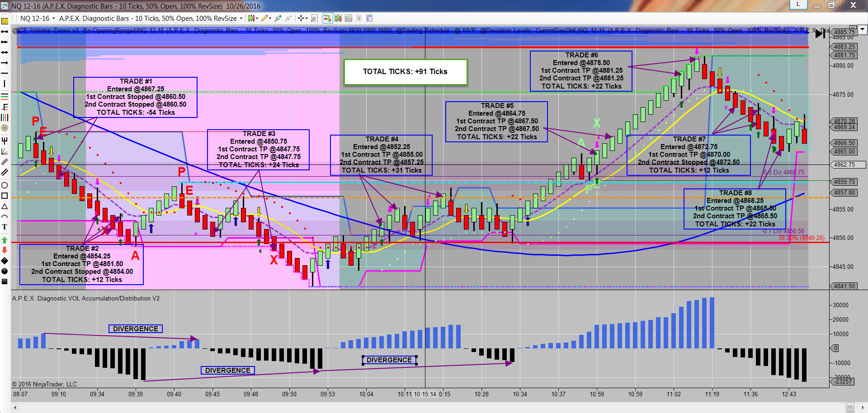Click the horizontal scrollbar right arrow

click(863, 408)
